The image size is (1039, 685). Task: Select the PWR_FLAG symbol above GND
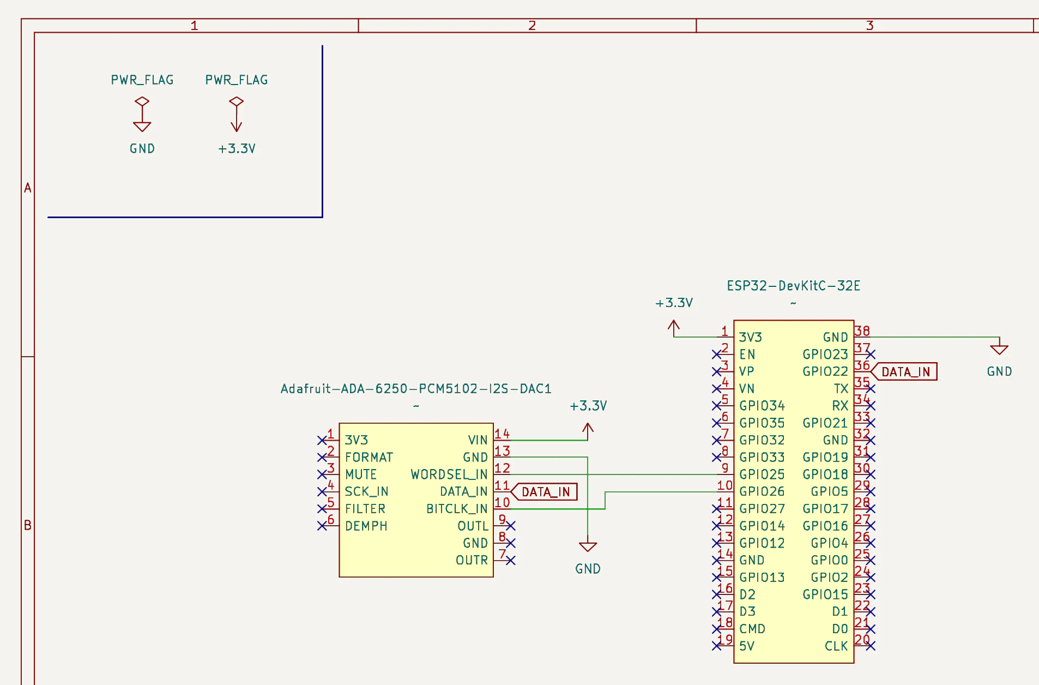(x=142, y=102)
